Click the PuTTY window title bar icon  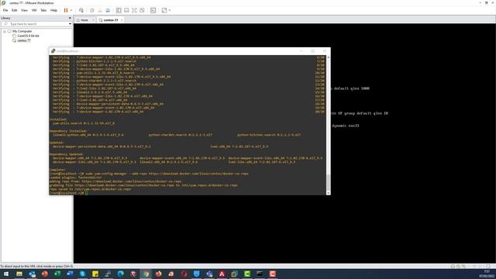[53, 51]
